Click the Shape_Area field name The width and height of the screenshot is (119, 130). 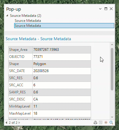18,50
